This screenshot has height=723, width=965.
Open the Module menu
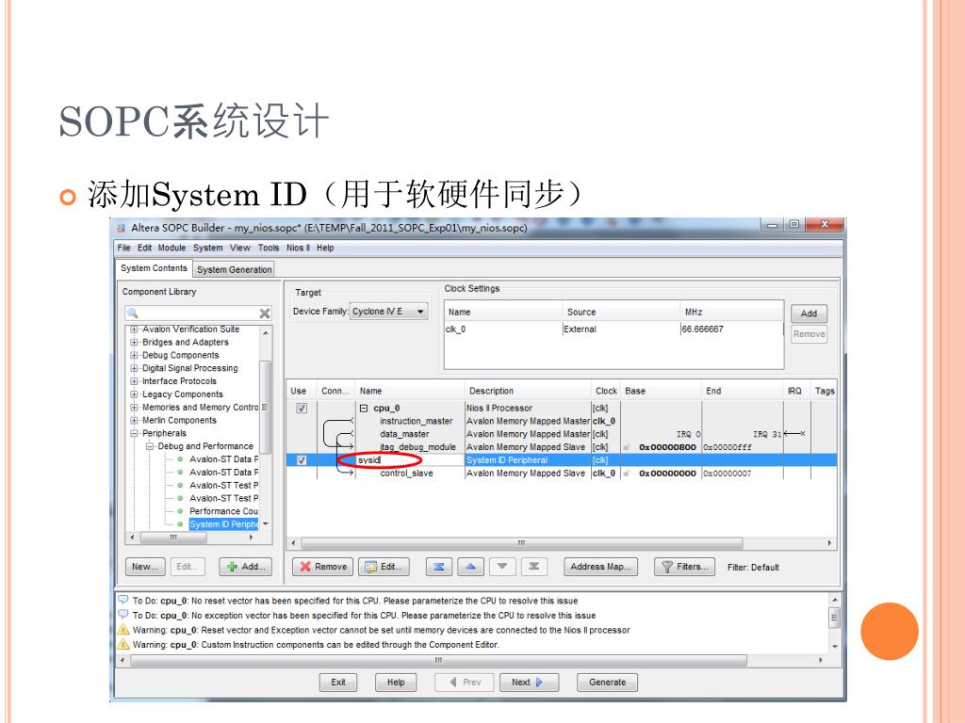172,248
